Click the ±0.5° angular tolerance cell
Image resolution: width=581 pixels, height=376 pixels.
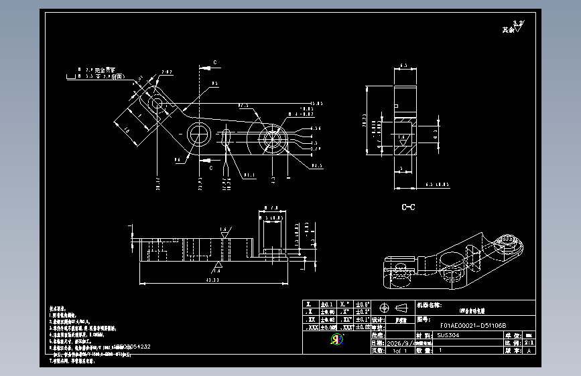pos(363,304)
